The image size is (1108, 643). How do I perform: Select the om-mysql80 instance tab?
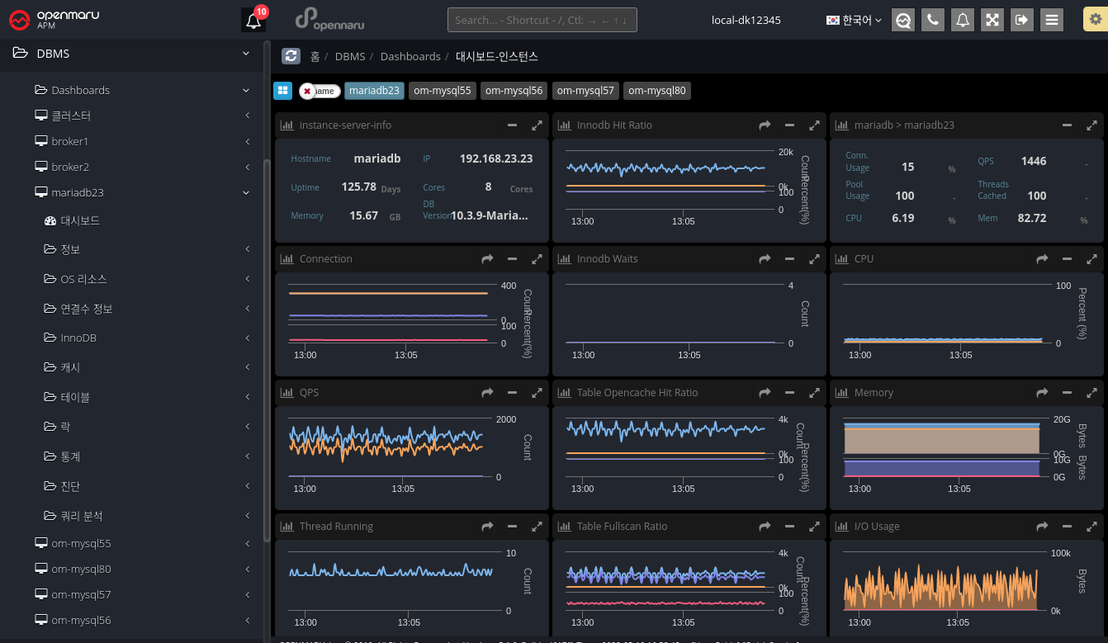pos(656,91)
